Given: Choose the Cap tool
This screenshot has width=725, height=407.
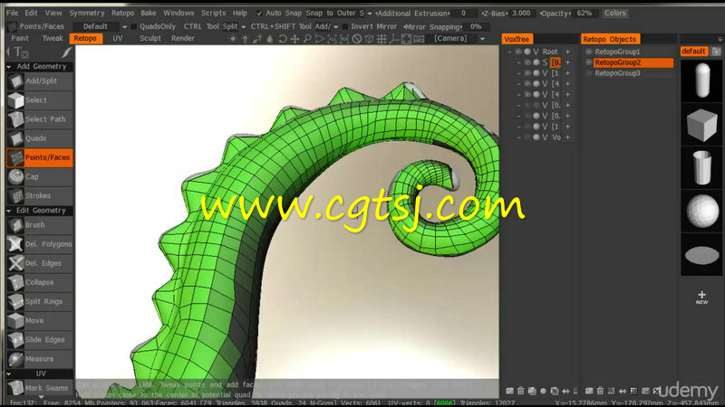Looking at the screenshot, I should pos(40,176).
